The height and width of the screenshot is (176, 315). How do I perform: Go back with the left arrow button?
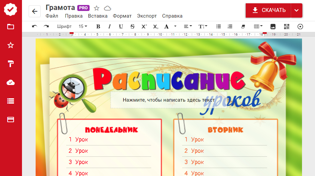coord(35,11)
